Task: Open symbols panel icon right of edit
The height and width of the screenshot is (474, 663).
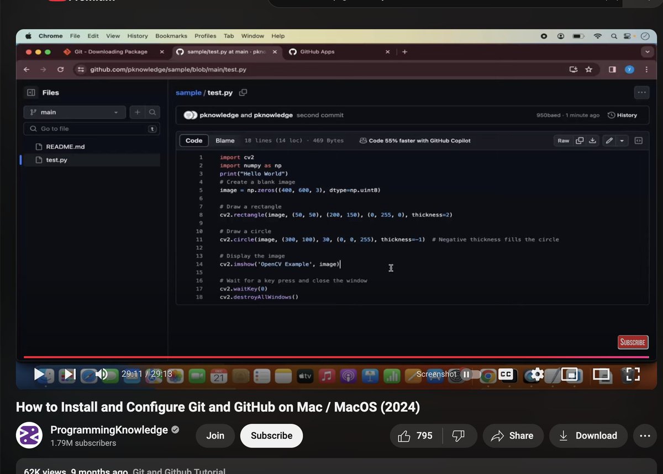Action: pos(639,141)
